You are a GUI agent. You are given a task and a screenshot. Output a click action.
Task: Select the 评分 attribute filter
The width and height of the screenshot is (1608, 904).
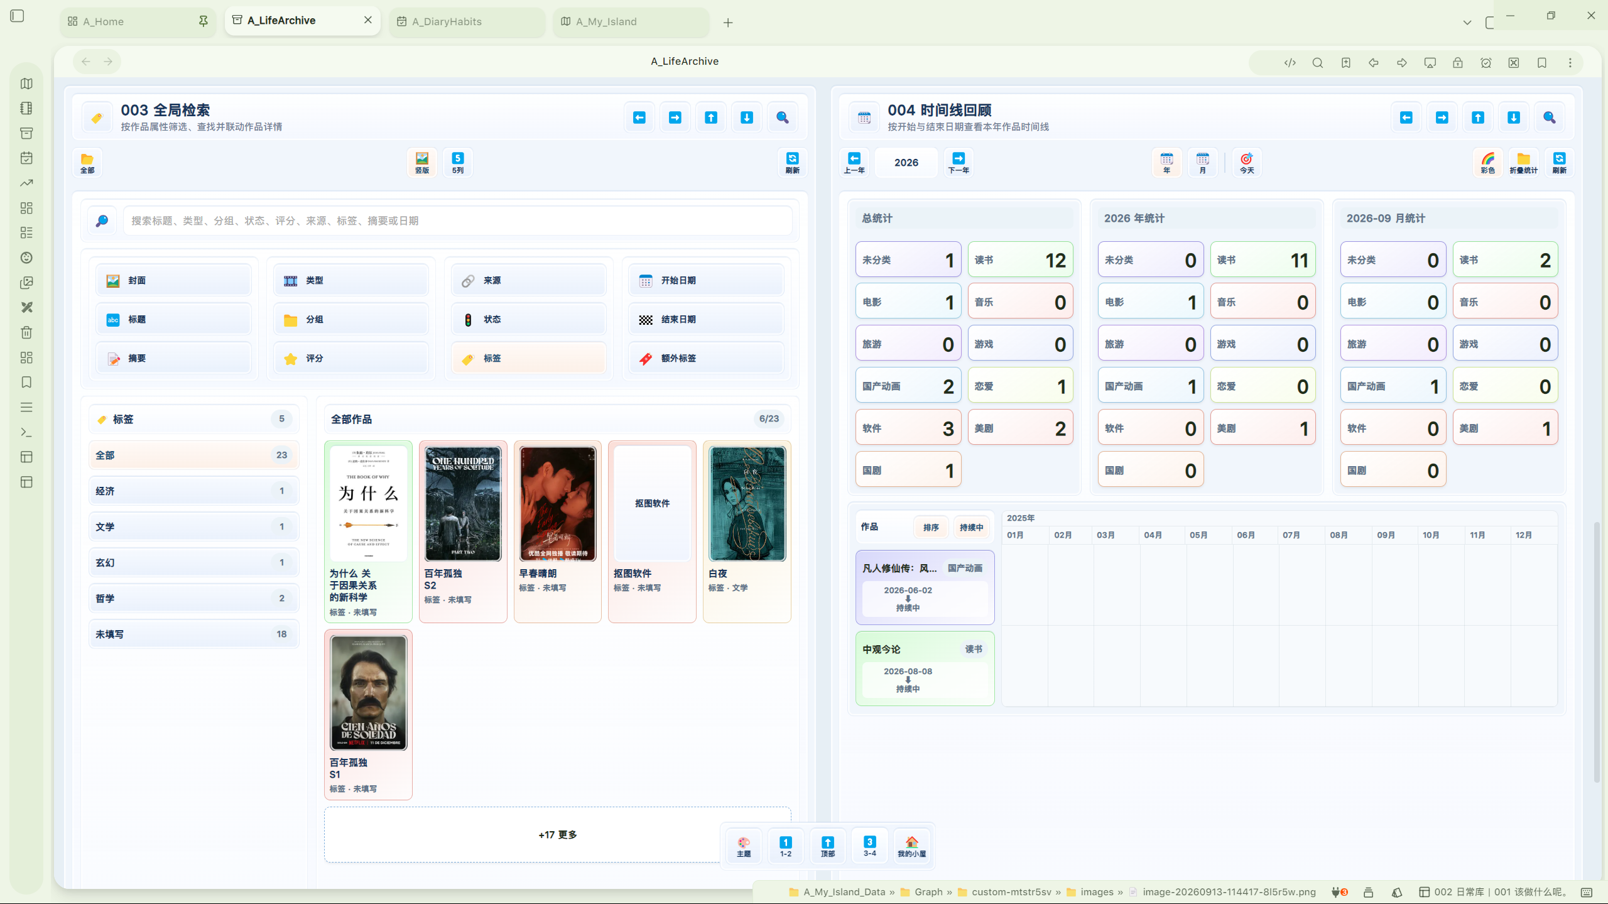click(351, 358)
